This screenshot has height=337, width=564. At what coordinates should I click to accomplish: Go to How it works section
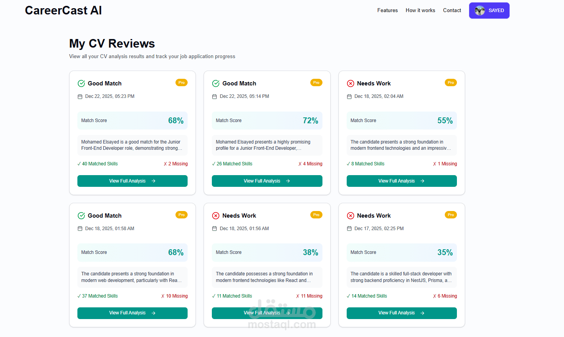[x=420, y=11]
